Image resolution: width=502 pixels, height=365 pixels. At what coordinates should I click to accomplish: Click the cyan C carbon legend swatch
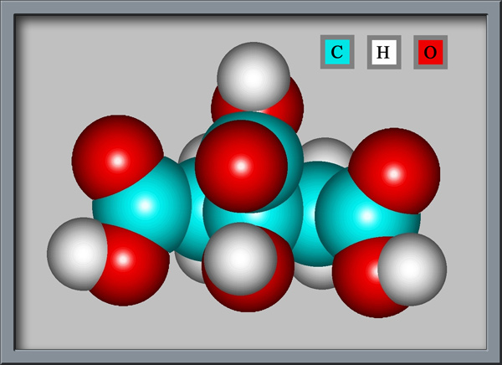[x=337, y=52]
